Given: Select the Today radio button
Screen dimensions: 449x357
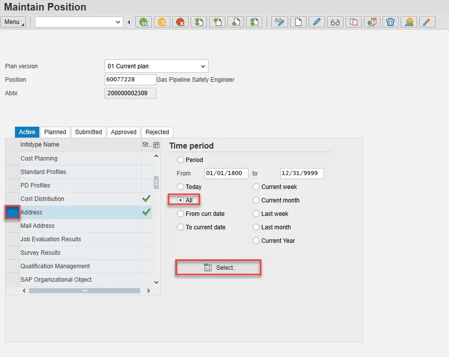Looking at the screenshot, I should (181, 187).
